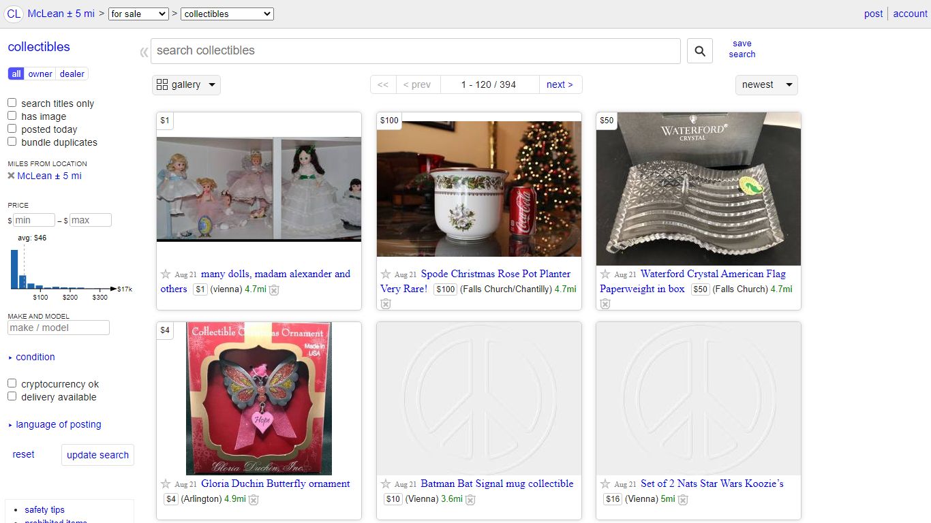Star the Waterford Crystal American Flag listing
Image resolution: width=931 pixels, height=523 pixels.
click(605, 274)
